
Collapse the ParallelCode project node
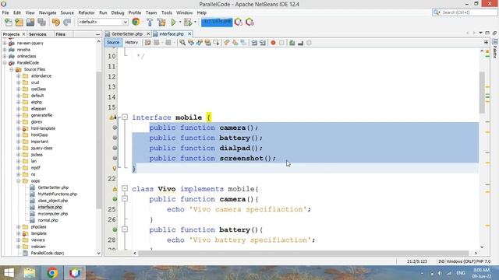(x=5, y=63)
